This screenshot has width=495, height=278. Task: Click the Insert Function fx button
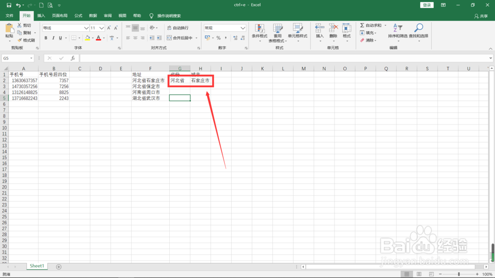point(73,58)
